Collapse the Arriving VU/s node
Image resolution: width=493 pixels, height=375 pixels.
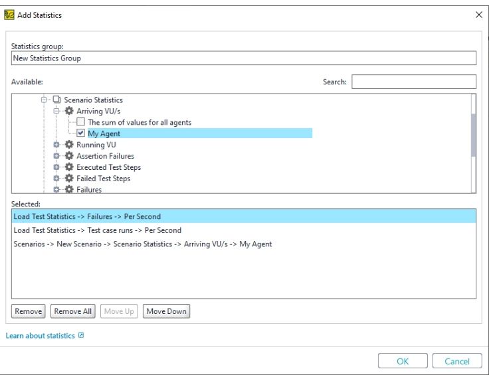[x=56, y=111]
